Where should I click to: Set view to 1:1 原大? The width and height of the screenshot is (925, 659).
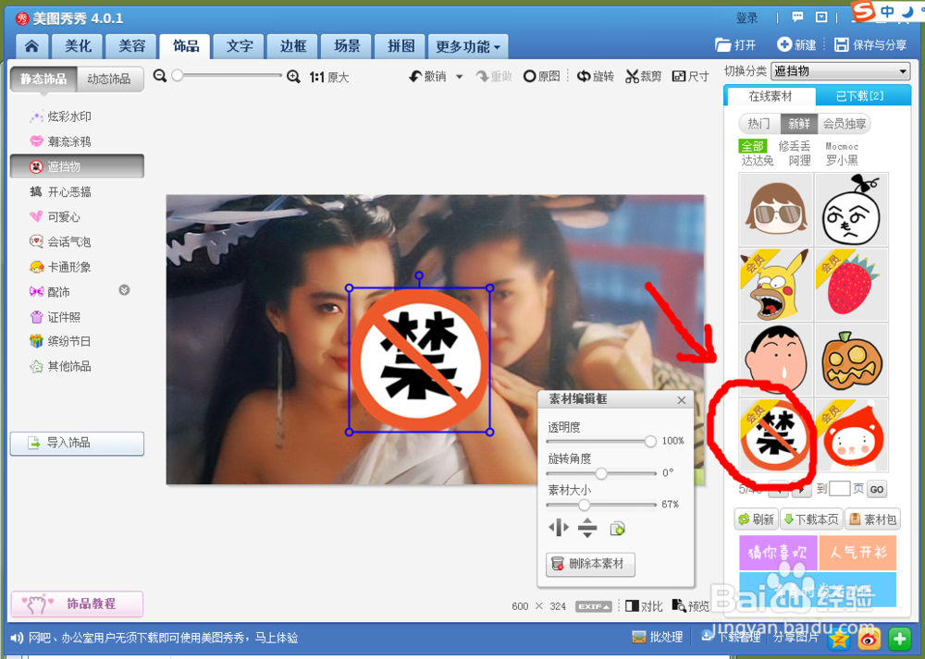coord(329,78)
